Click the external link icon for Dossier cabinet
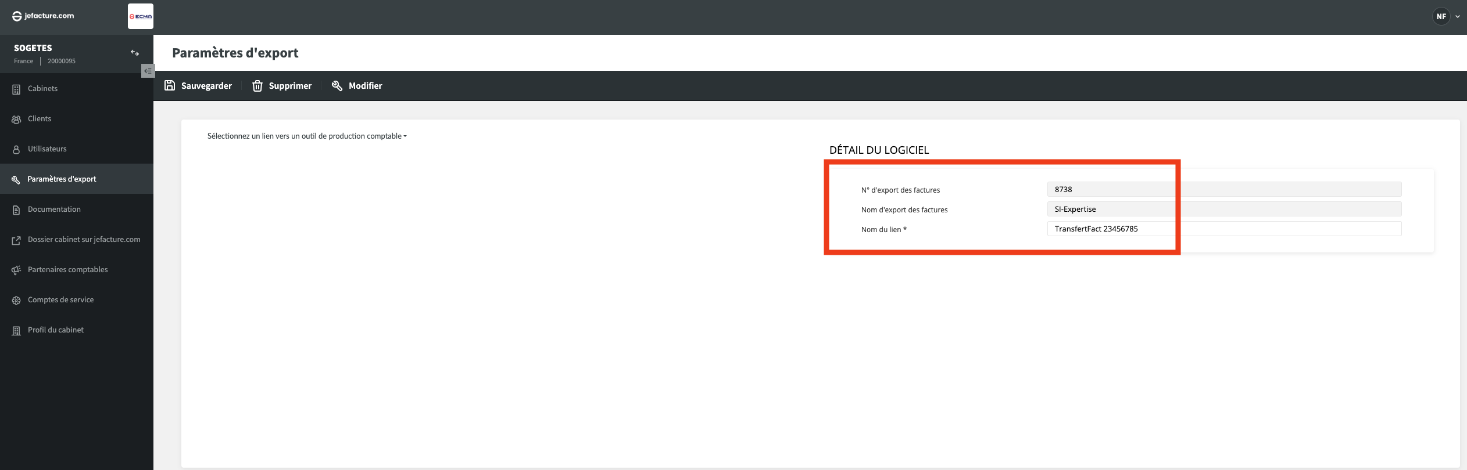1467x470 pixels. pos(16,240)
